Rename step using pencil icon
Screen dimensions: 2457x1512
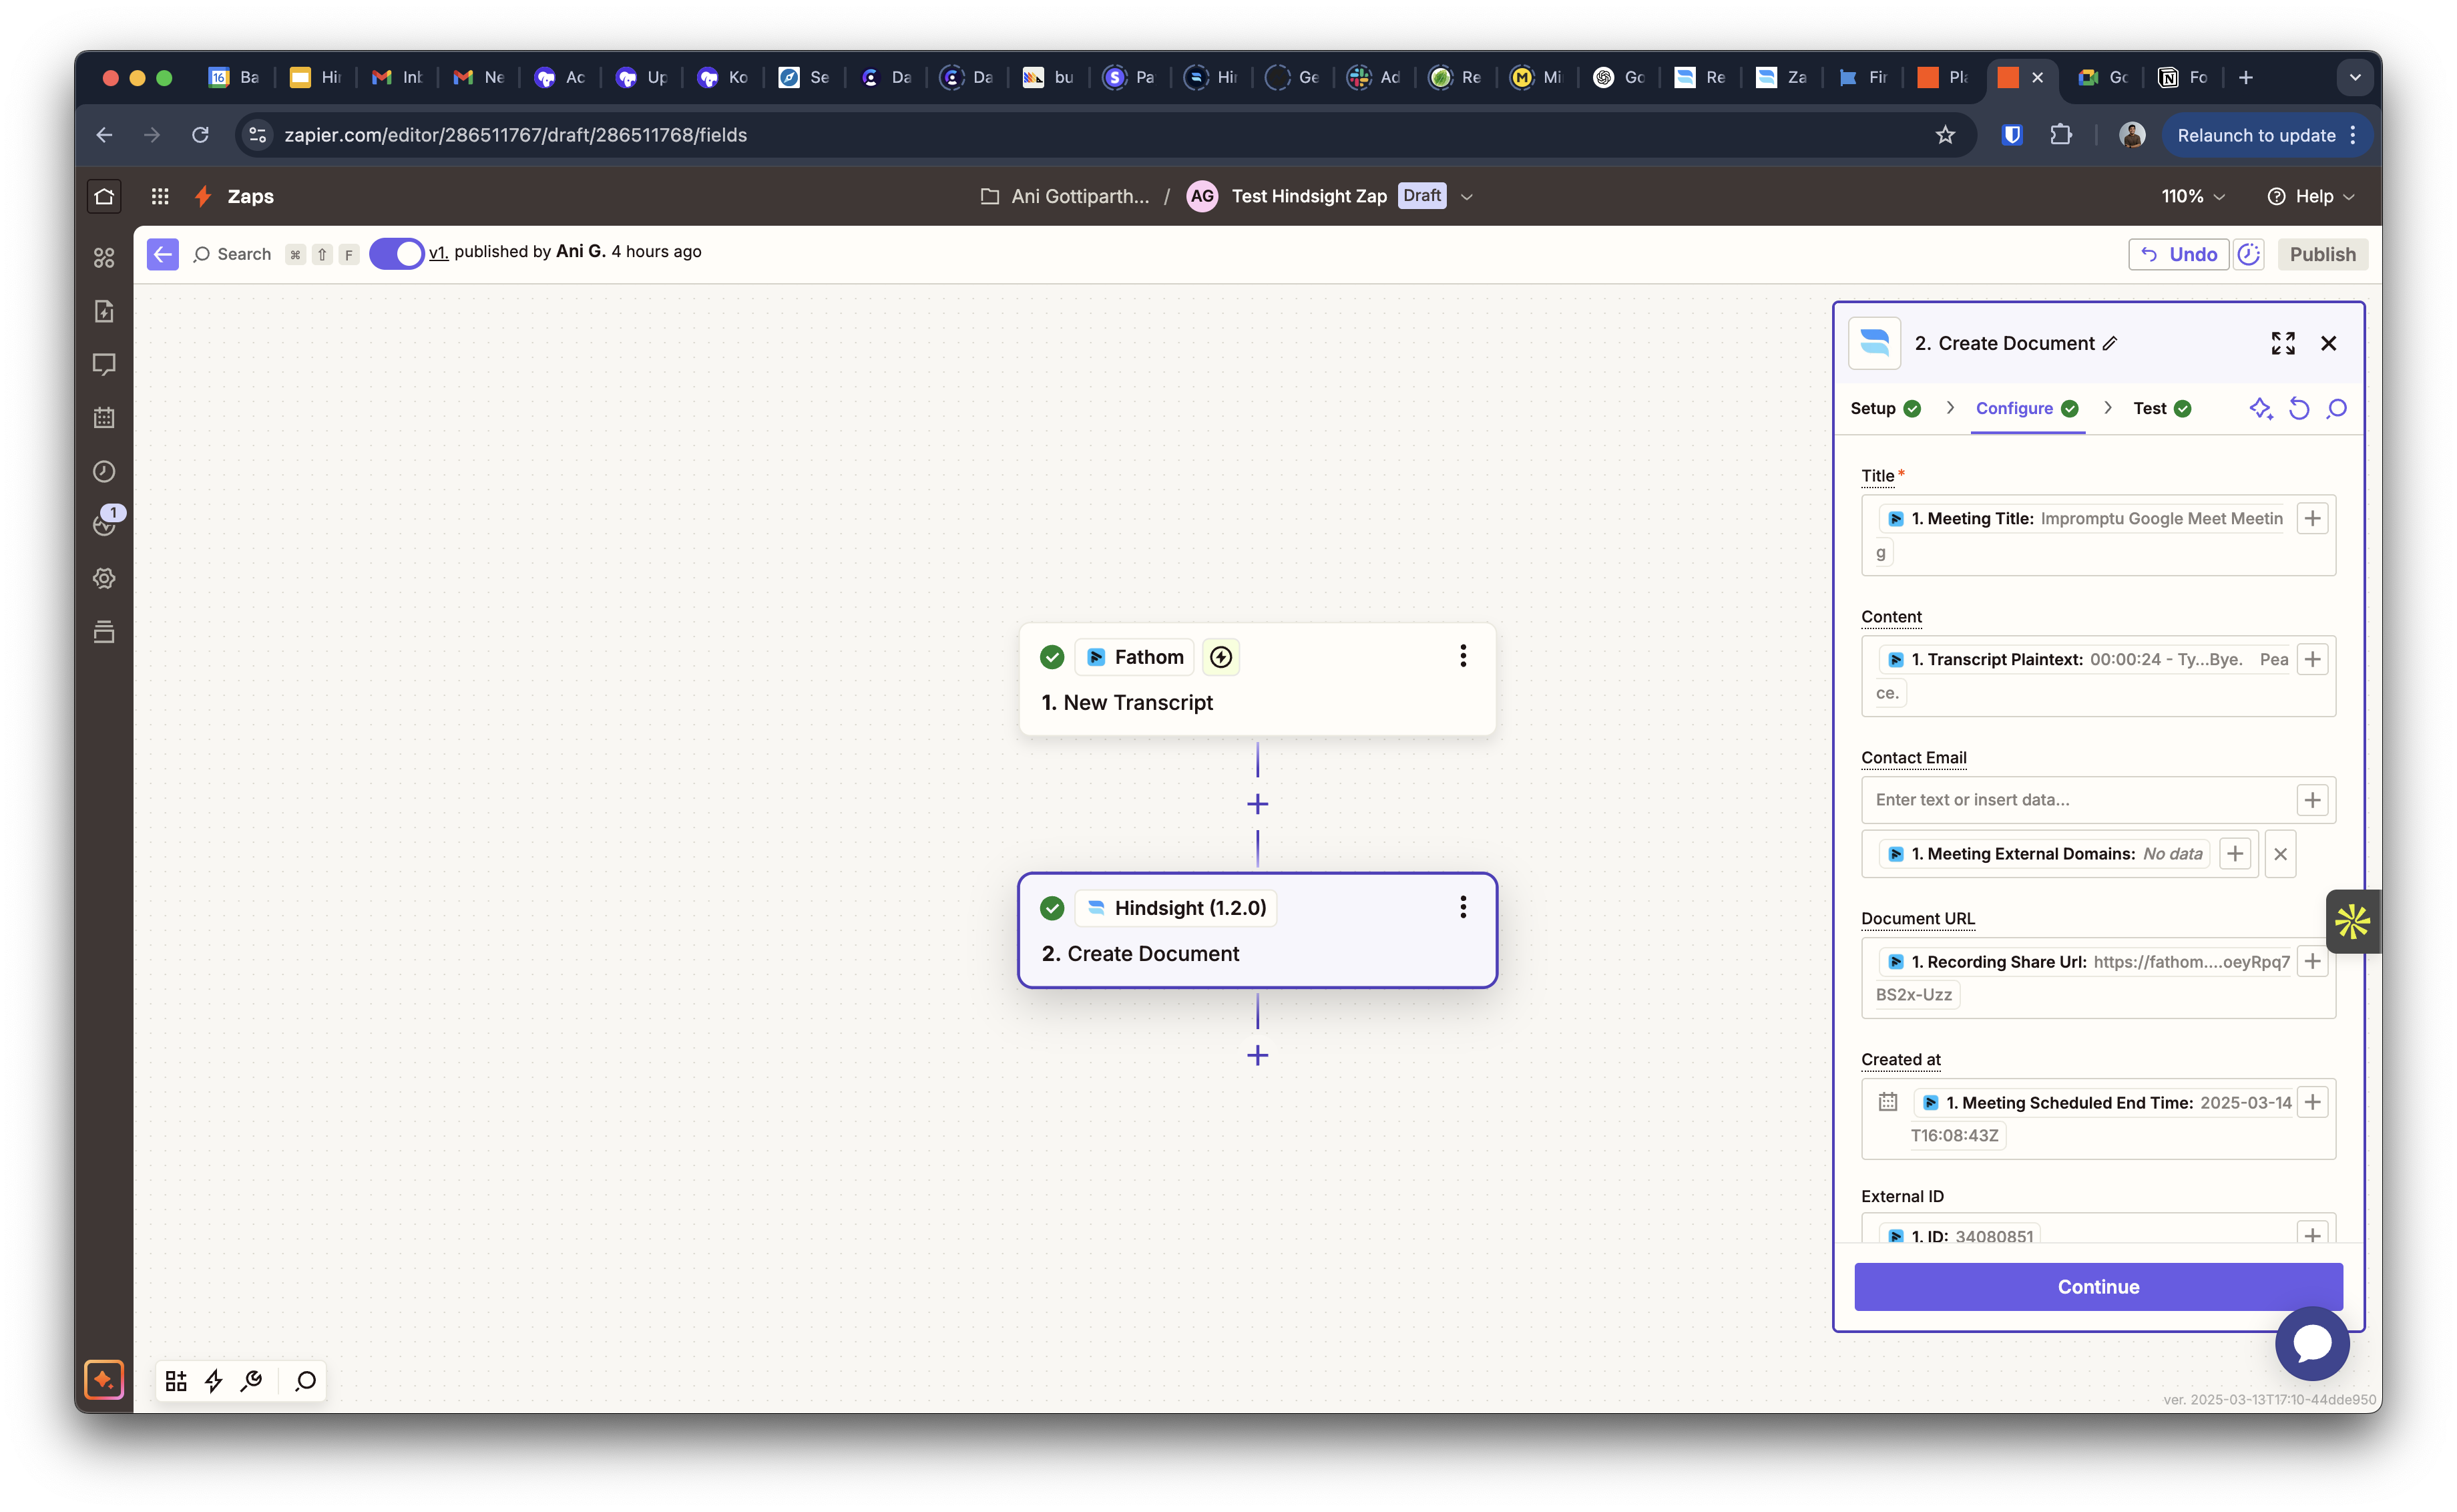(x=2110, y=343)
